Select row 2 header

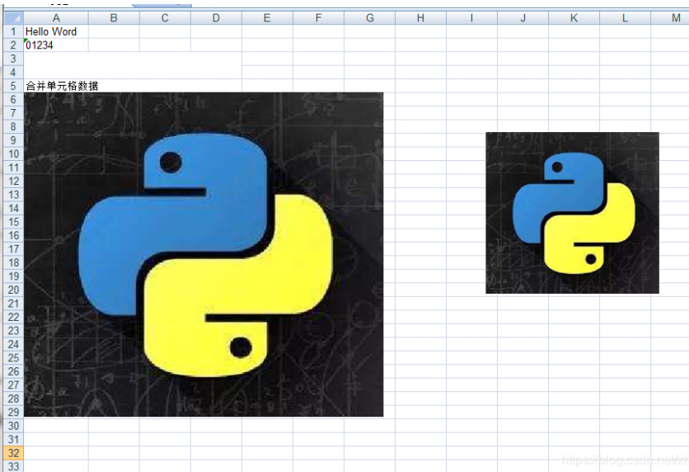[x=14, y=45]
